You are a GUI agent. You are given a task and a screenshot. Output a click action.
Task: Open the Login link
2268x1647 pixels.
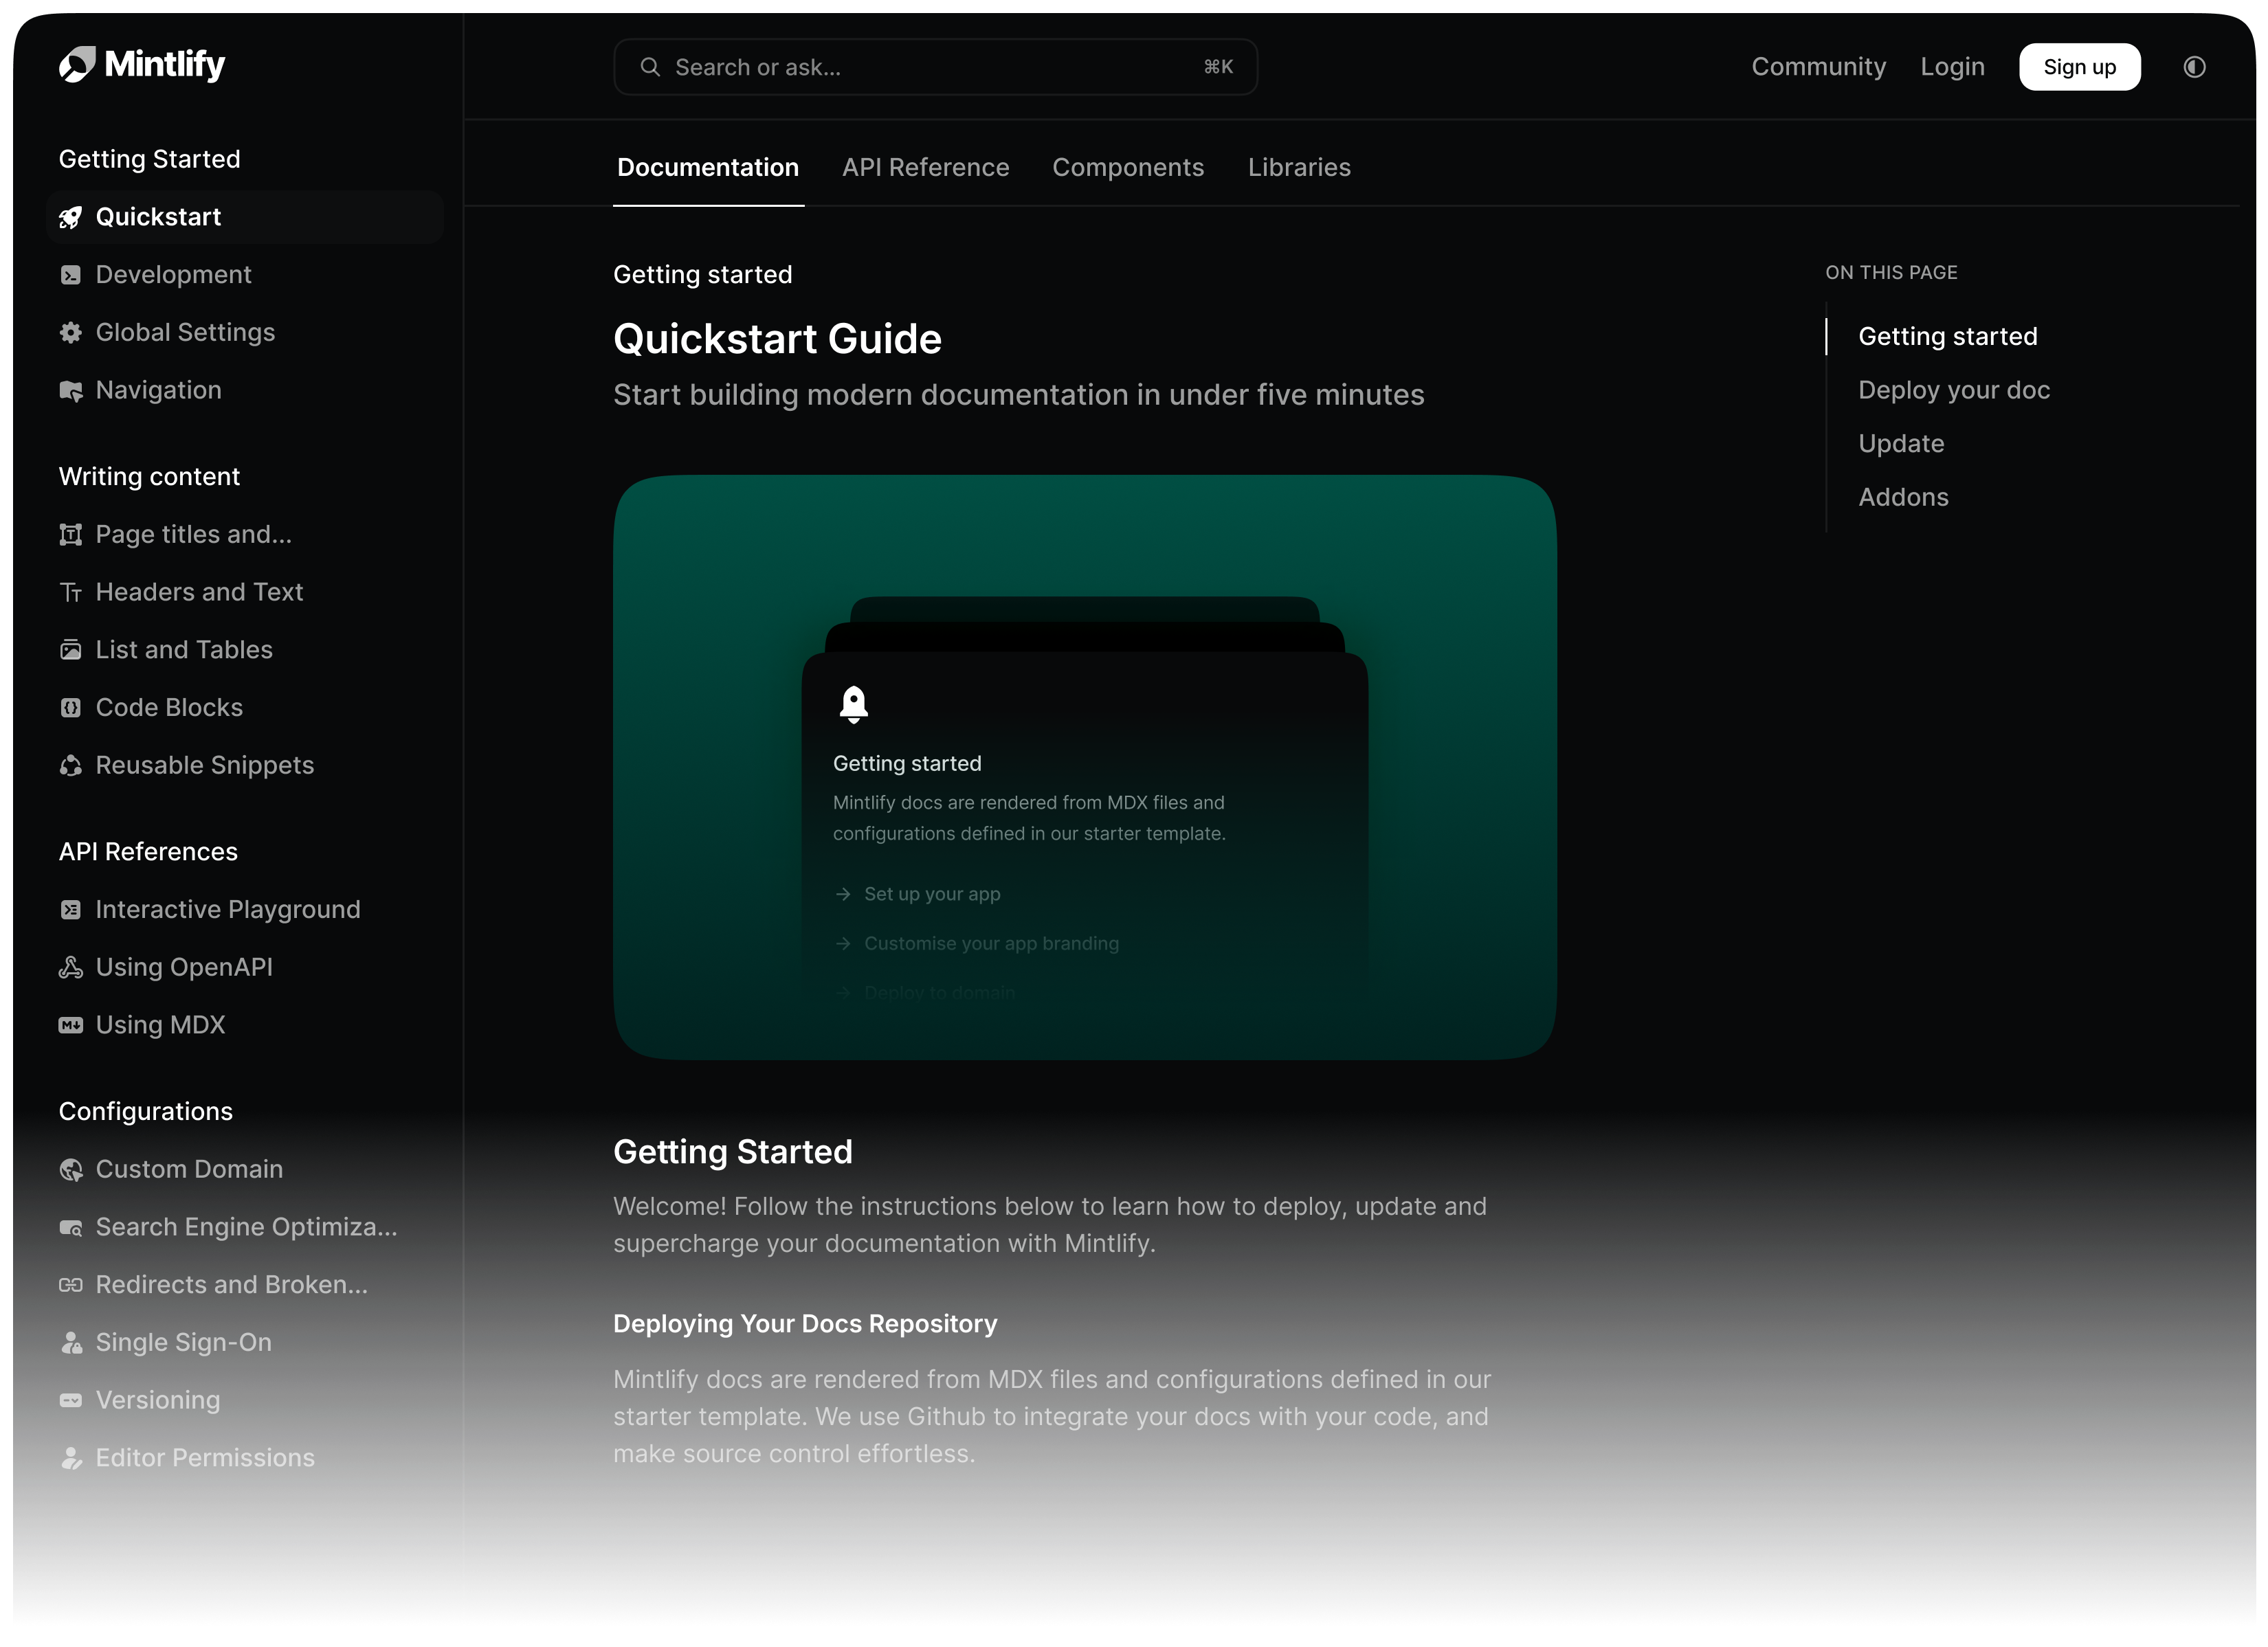tap(1952, 67)
